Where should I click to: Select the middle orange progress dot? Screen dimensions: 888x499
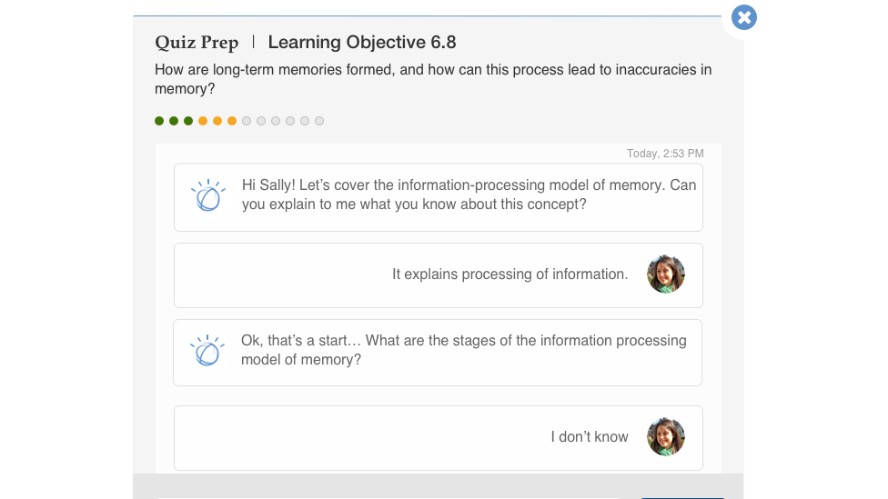tap(217, 121)
